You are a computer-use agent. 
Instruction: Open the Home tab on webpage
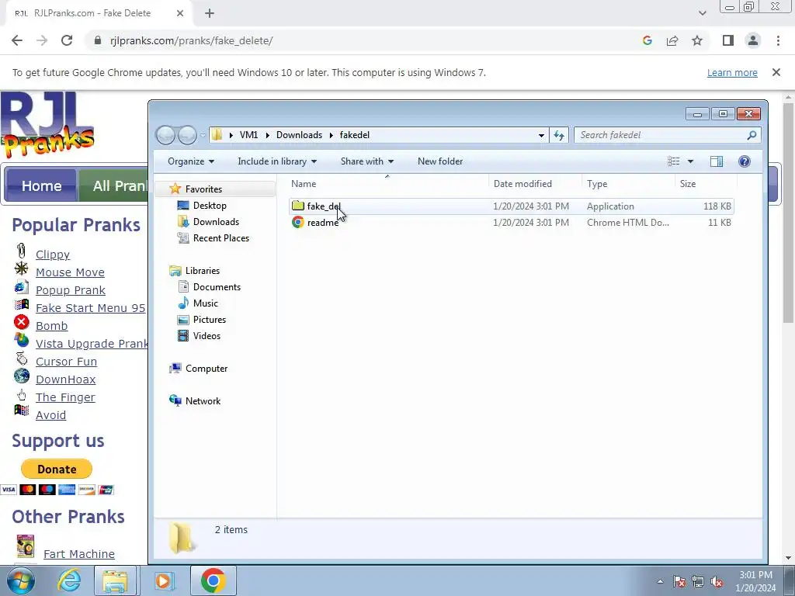pyautogui.click(x=41, y=185)
